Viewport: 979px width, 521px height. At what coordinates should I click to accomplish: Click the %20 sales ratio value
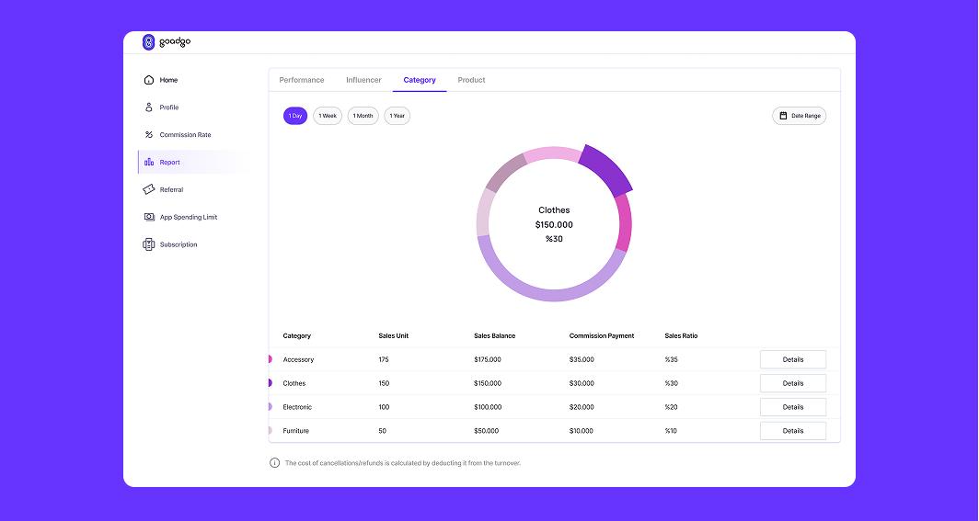pos(671,407)
